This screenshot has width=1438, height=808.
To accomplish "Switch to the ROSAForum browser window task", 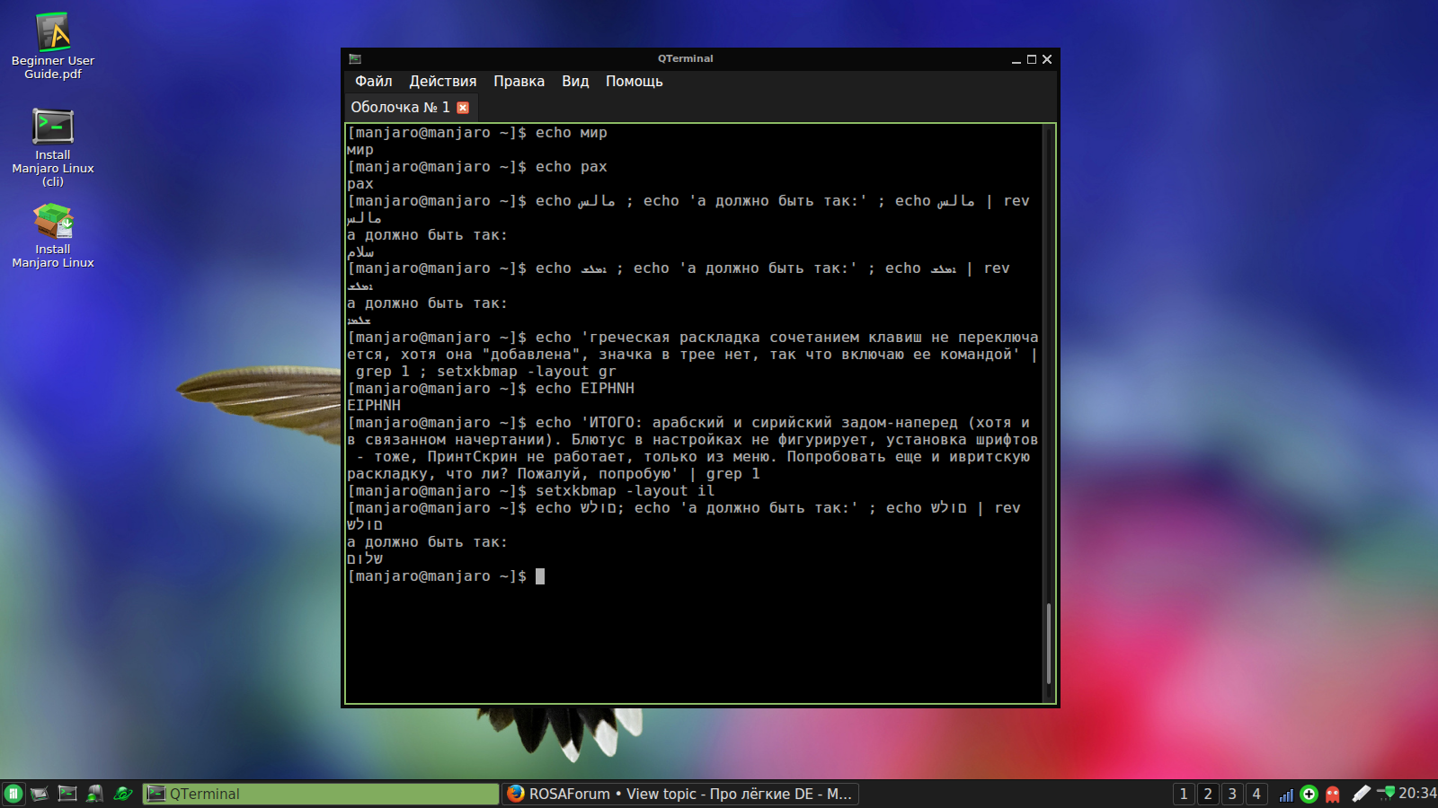I will 679,794.
